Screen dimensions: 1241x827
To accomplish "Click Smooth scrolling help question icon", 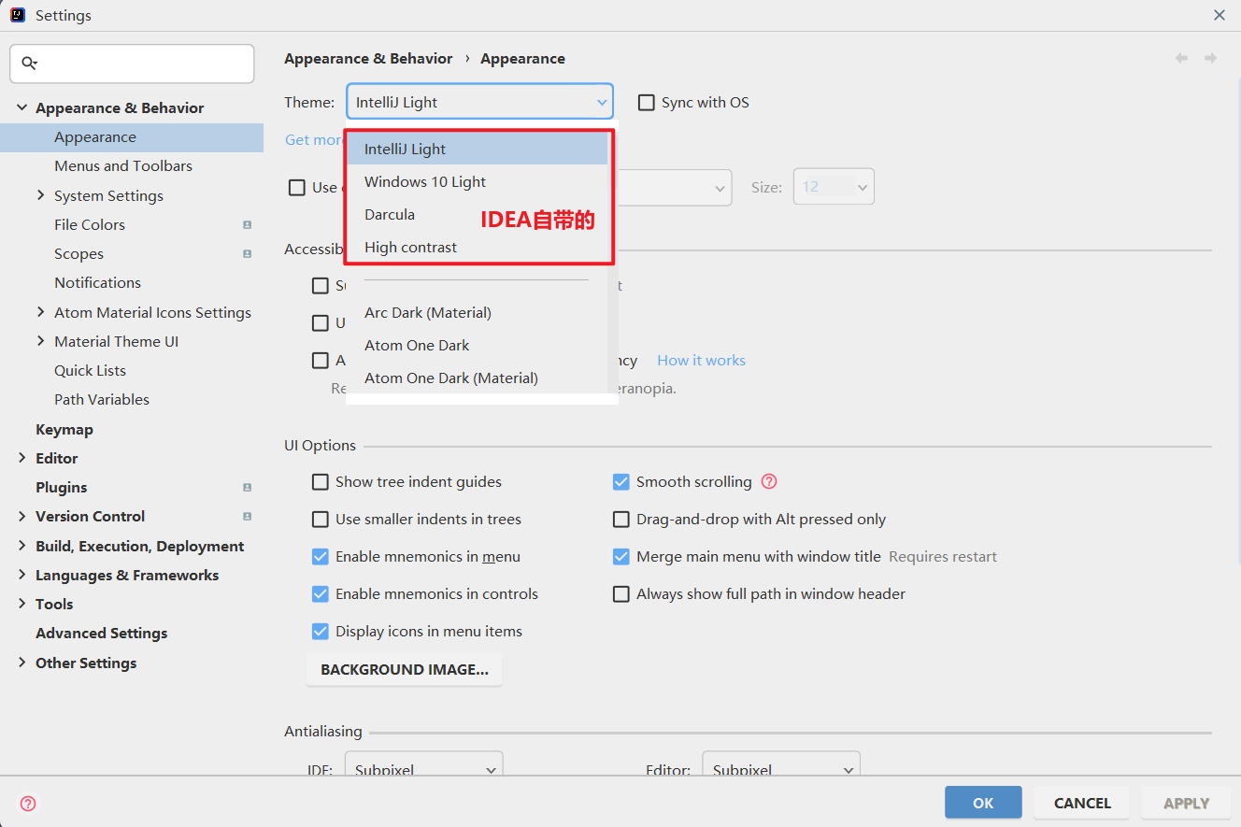I will pos(769,482).
